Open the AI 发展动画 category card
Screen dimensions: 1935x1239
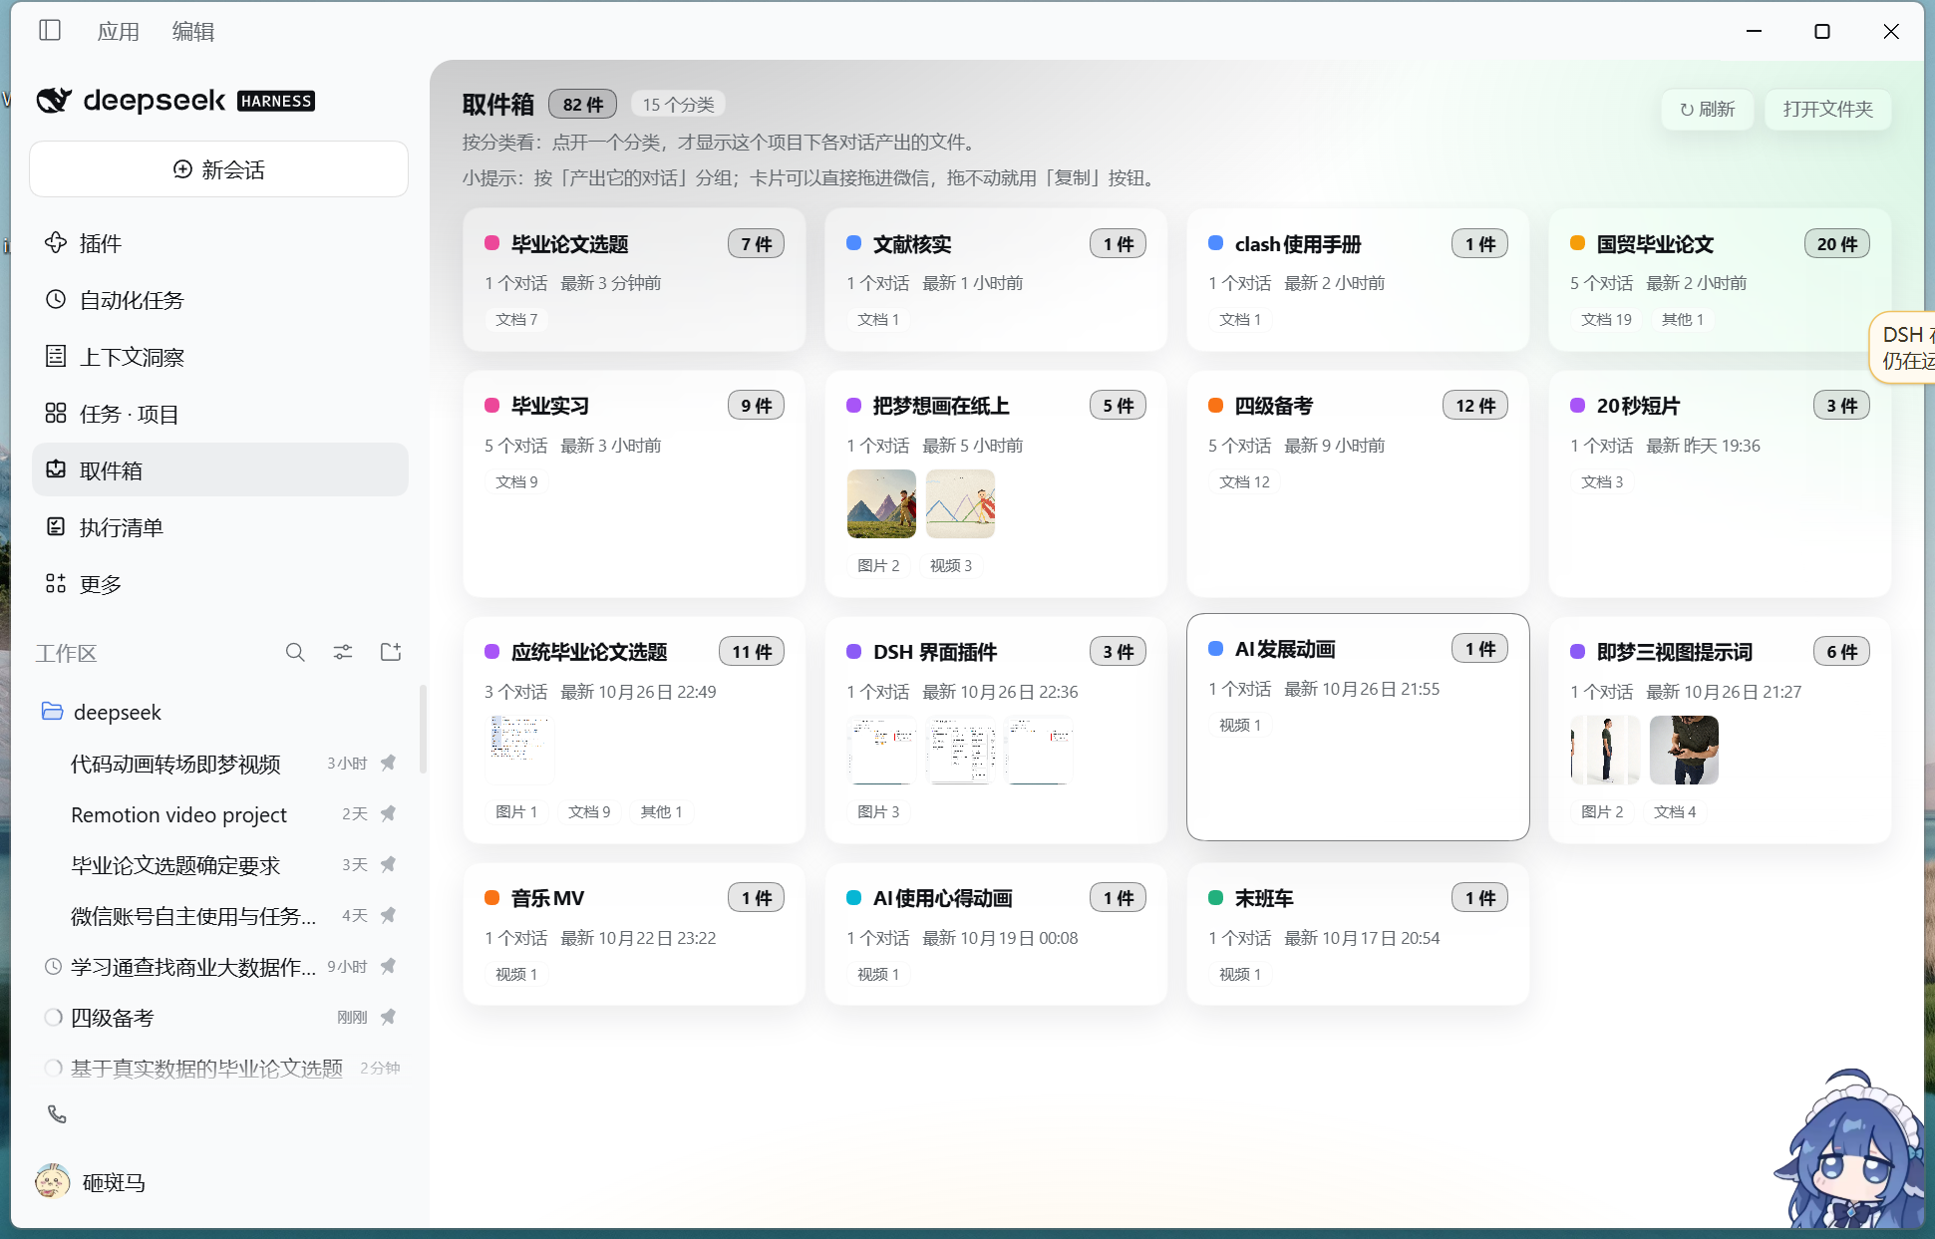[1358, 727]
